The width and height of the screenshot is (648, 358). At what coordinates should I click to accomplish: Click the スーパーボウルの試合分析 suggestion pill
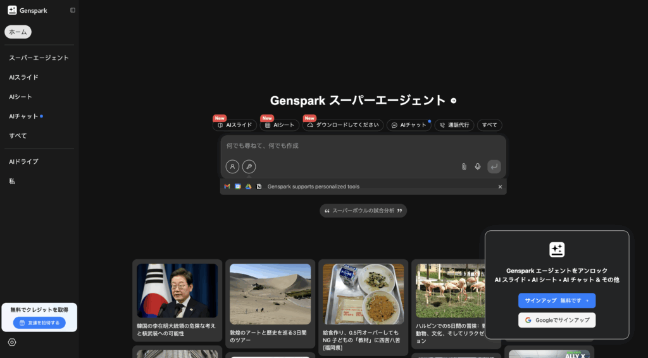[363, 211]
